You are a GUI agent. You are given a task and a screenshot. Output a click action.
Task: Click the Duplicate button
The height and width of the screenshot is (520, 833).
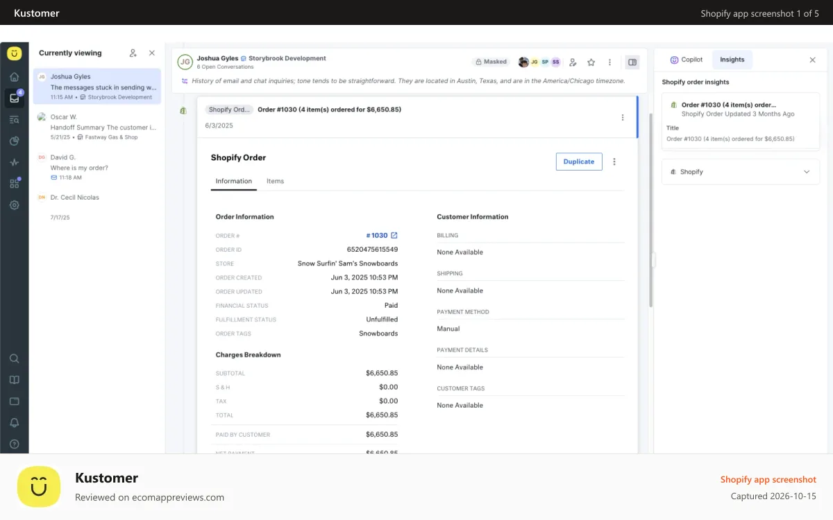tap(579, 162)
